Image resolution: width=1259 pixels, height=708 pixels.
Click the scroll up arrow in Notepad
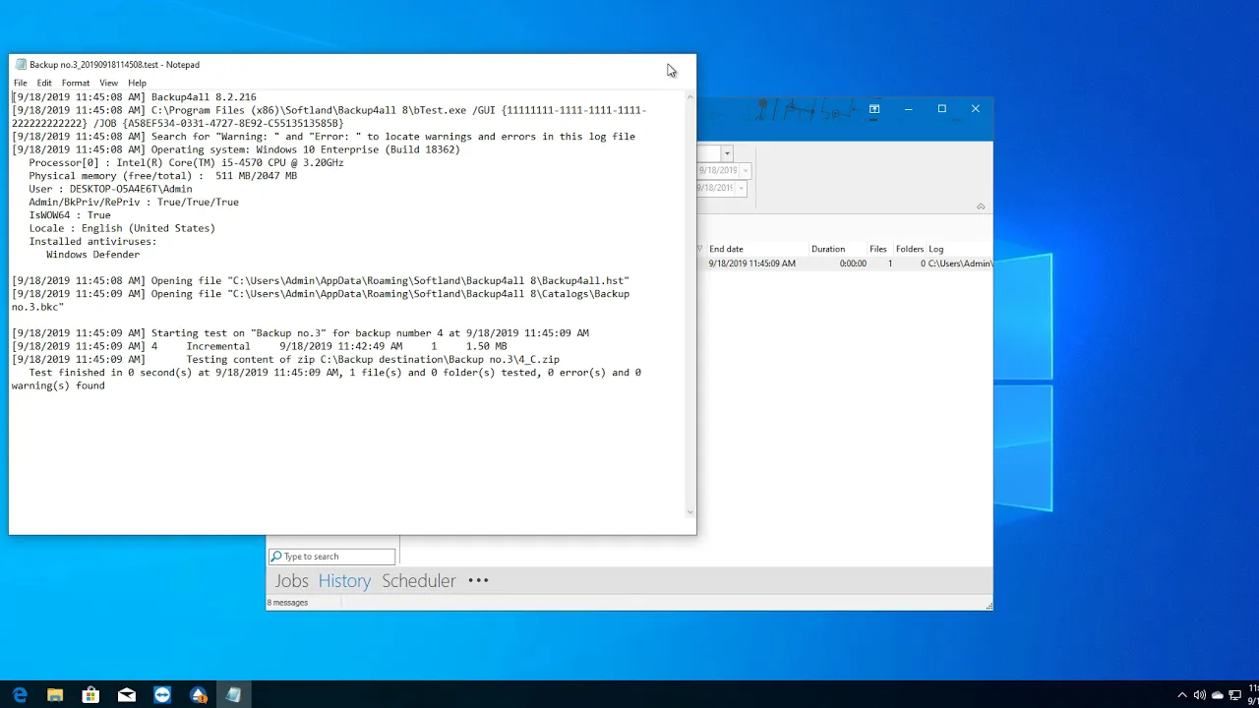(x=689, y=95)
